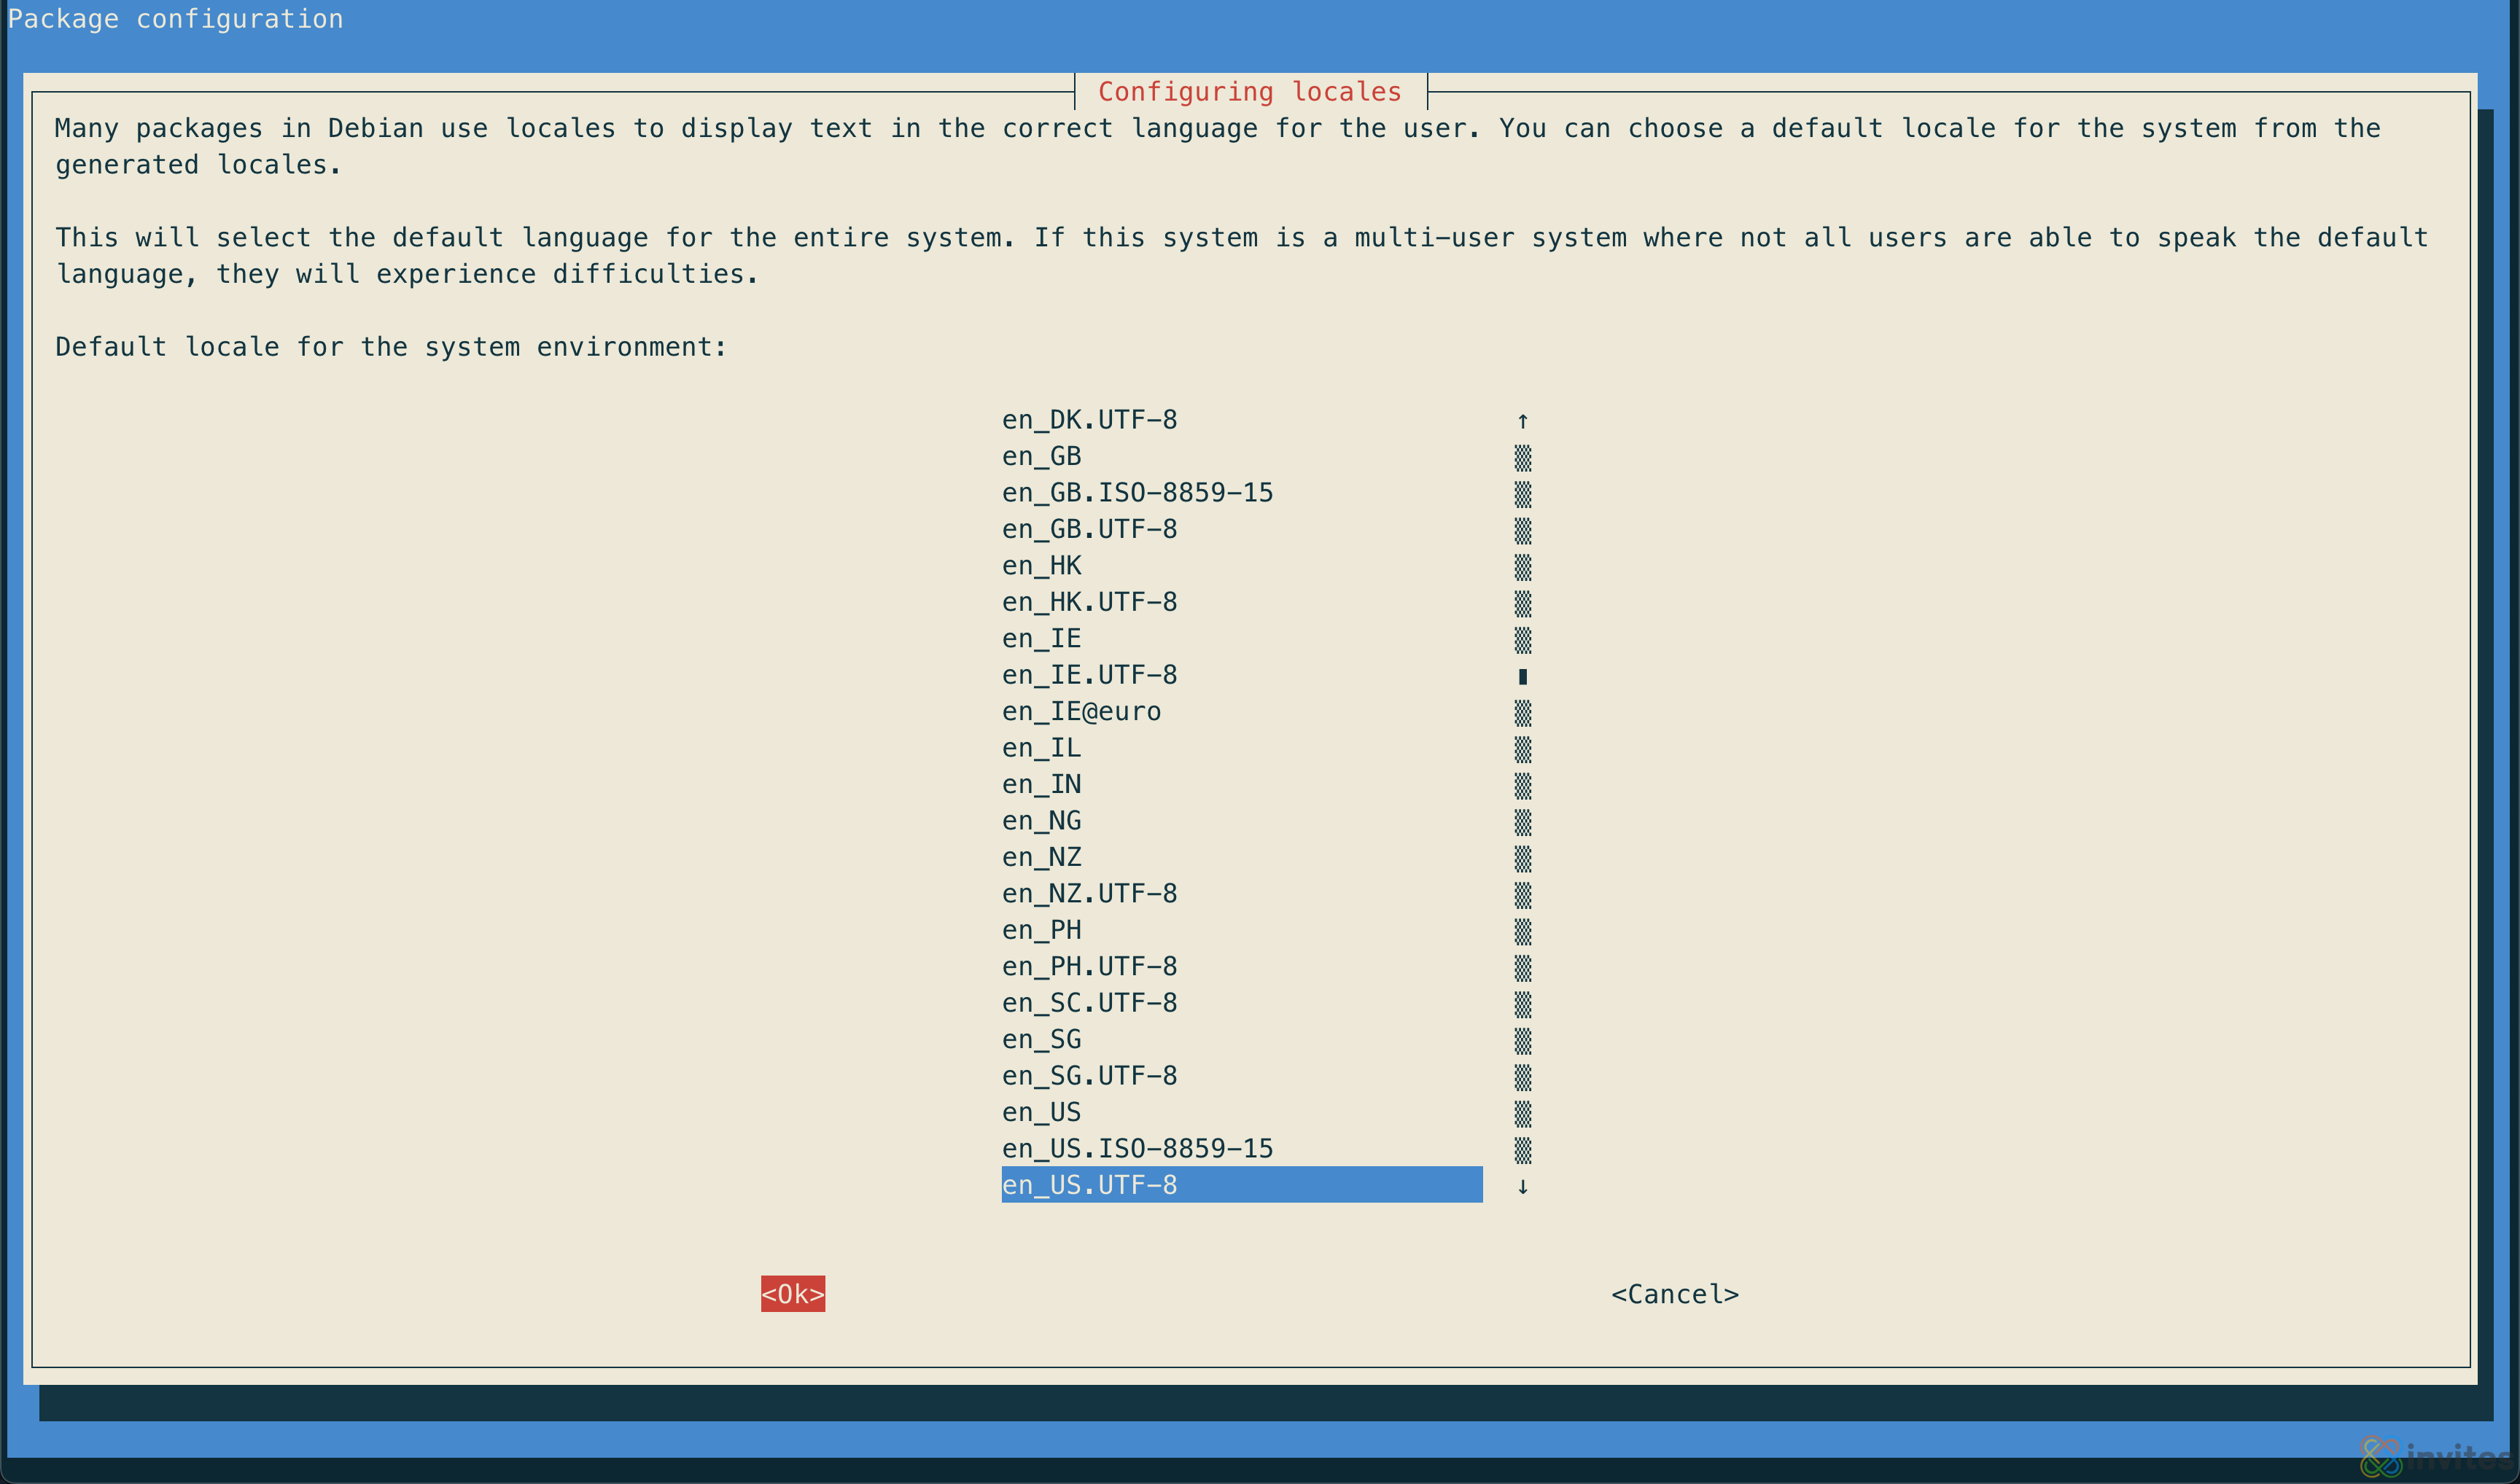
Task: Select the en_PH.UTF-8 locale
Action: [x=1089, y=967]
